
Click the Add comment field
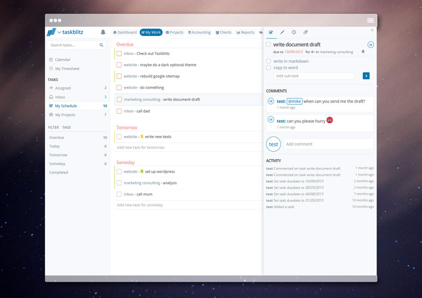click(x=329, y=144)
